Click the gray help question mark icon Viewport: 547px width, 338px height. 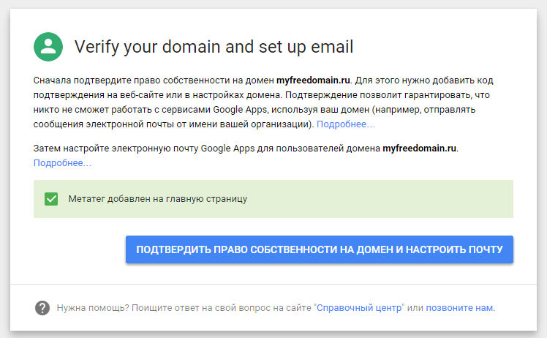(42, 308)
